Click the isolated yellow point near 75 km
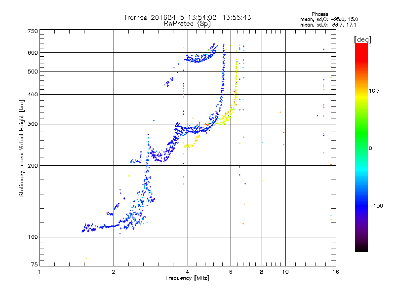395x296 pixels. click(x=86, y=258)
